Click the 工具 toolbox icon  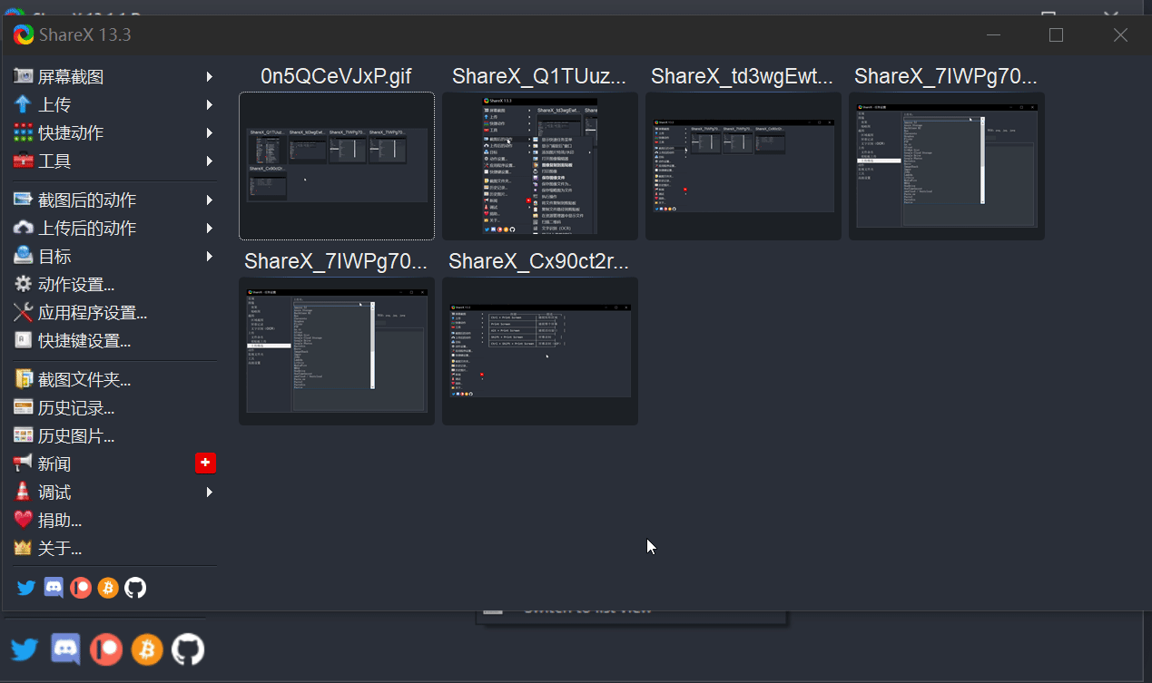click(x=24, y=161)
